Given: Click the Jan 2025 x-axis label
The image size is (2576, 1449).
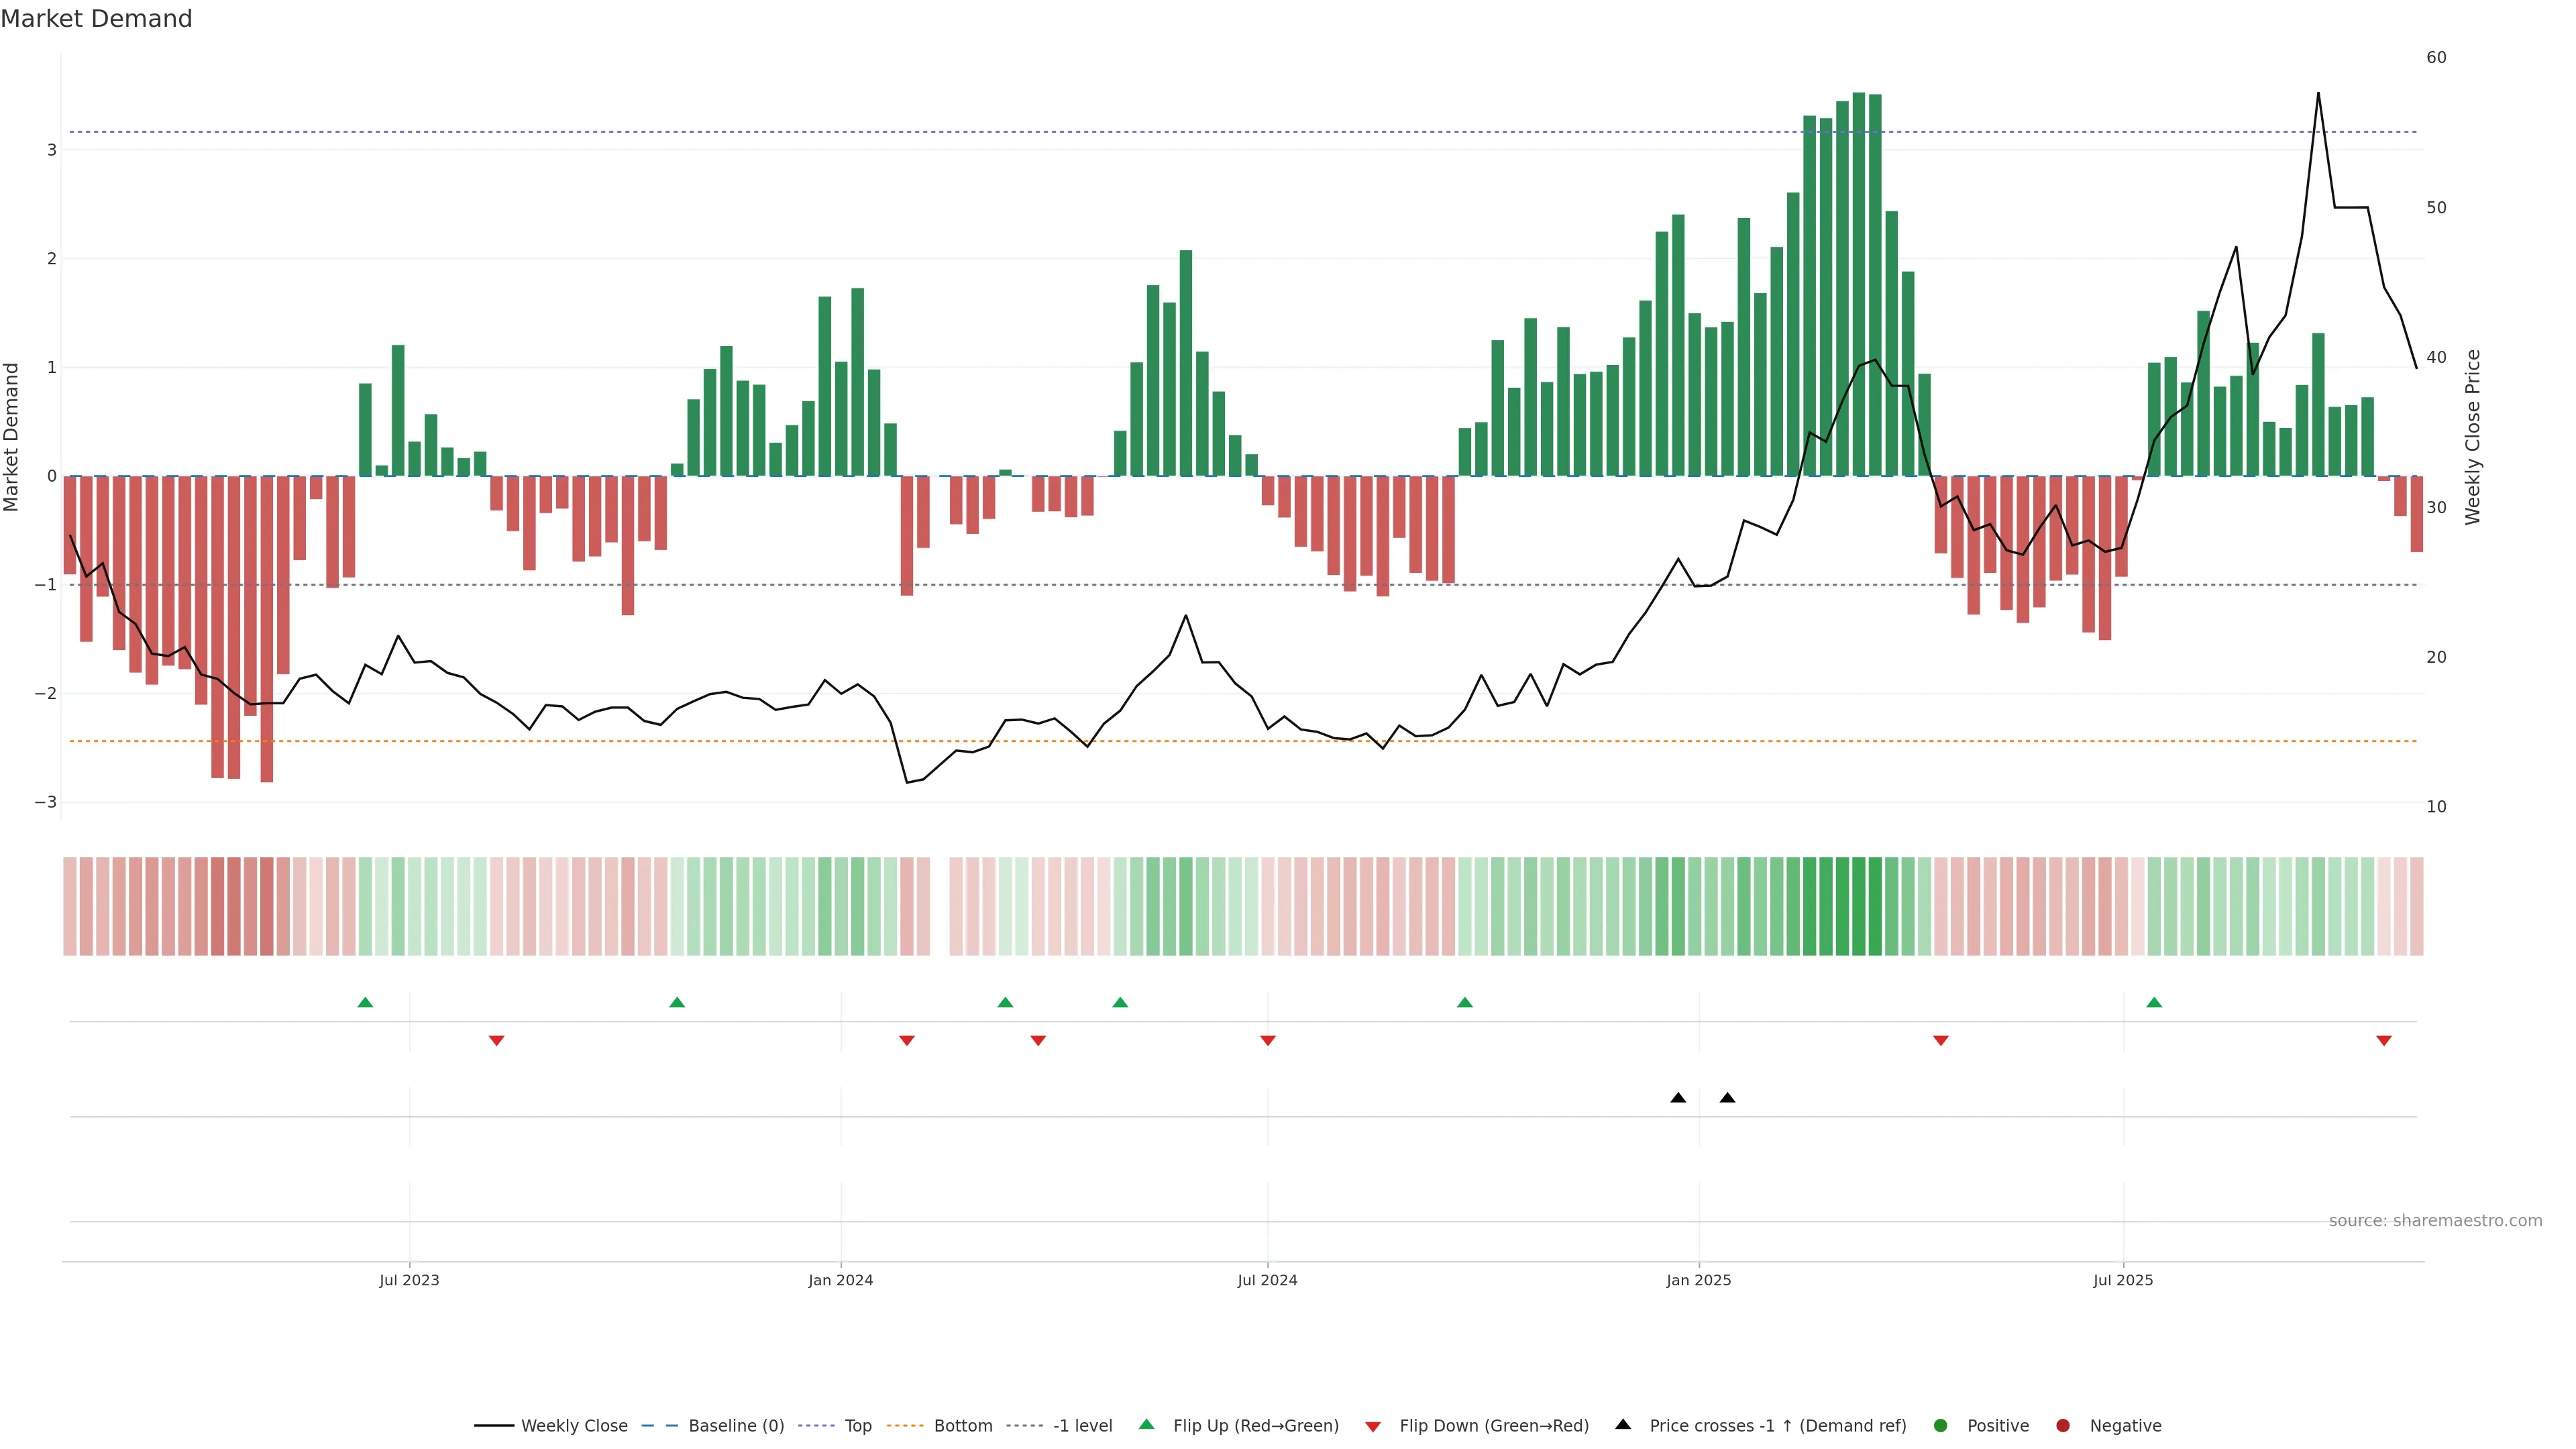Looking at the screenshot, I should [1698, 1280].
